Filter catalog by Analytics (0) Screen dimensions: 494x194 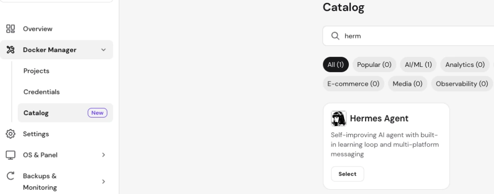pos(465,65)
